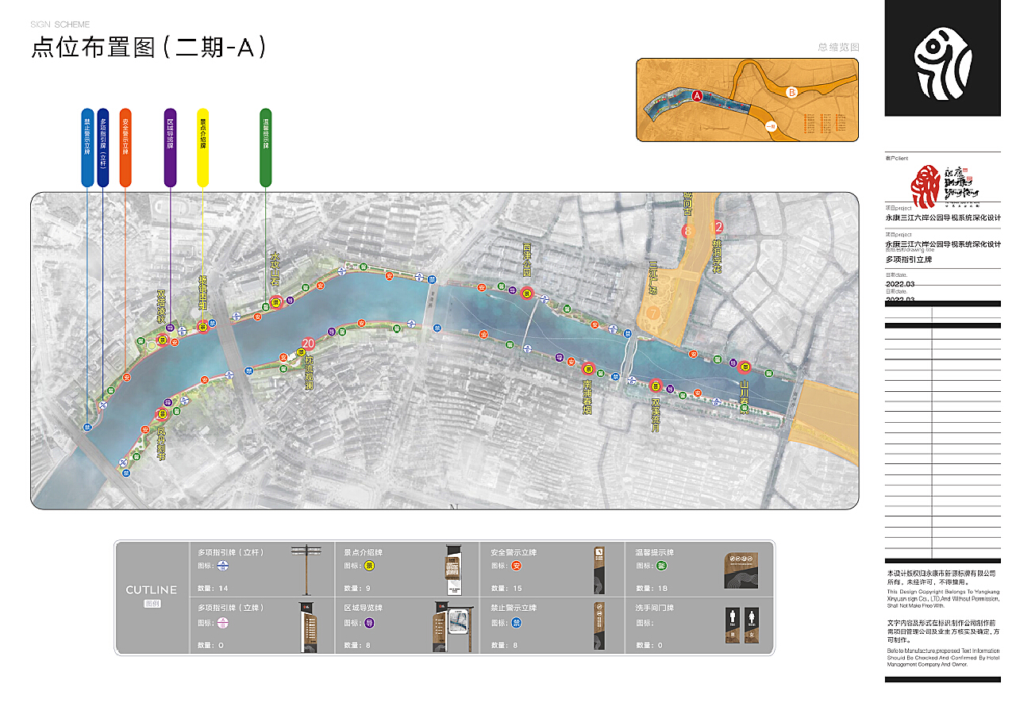Viewport: 1016px width, 718px height.
Task: Click the green 馨 icon in the legend
Action: click(x=662, y=566)
